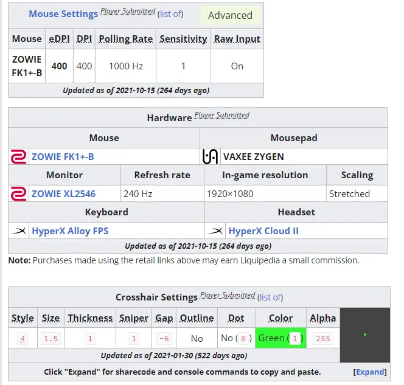Click the HyperX logo beside Cloud II
Screen dimensions: 404x385
pos(215,231)
